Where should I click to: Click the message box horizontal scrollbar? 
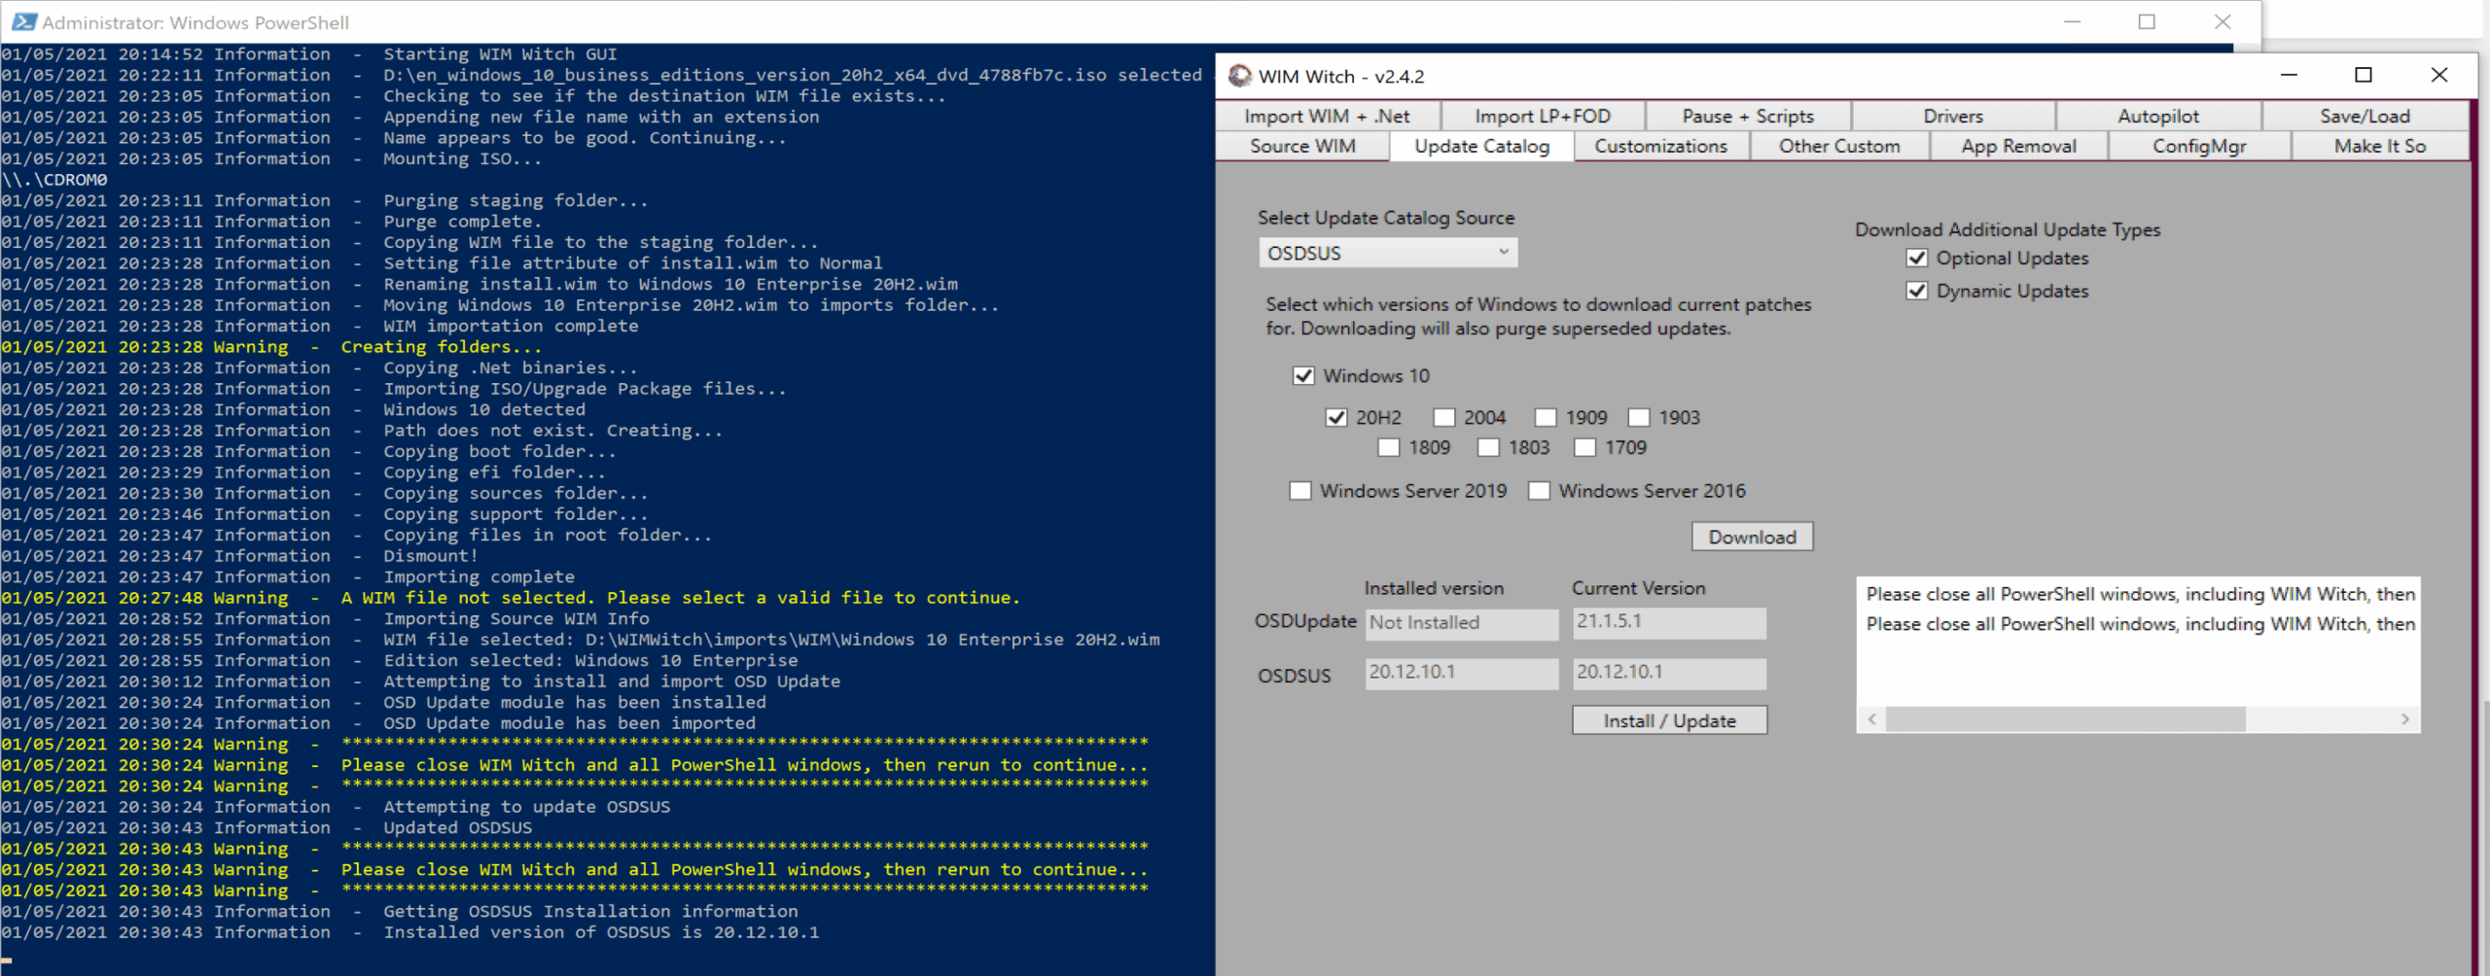click(x=2064, y=719)
